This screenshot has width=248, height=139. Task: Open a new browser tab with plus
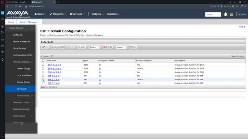58,2
